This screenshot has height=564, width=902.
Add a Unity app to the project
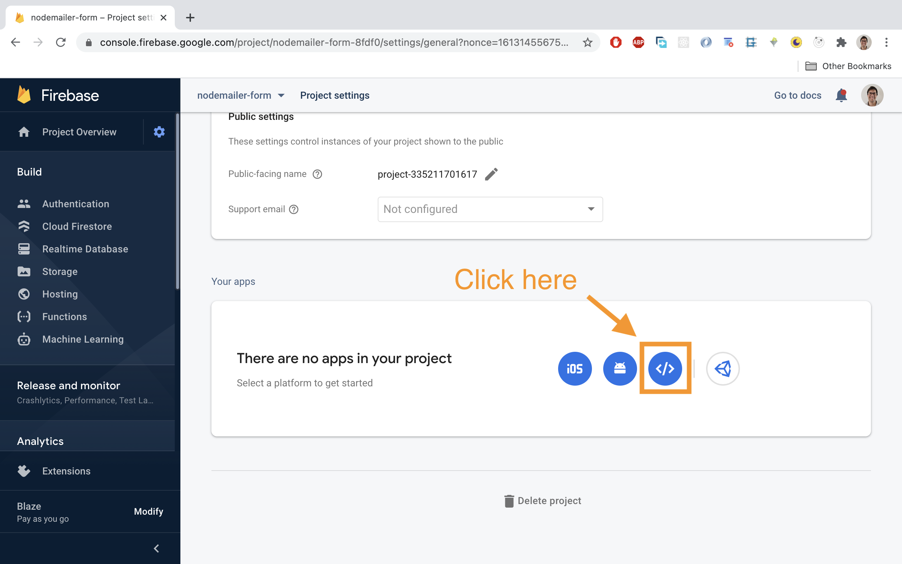722,369
